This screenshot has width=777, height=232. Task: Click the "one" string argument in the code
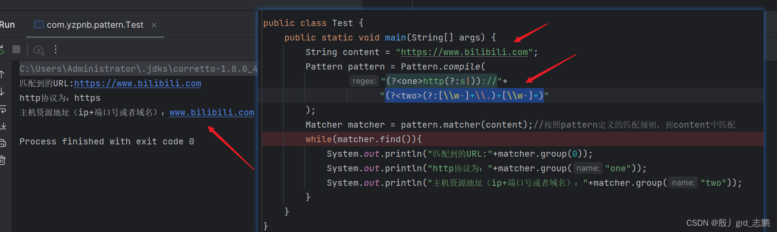tap(618, 168)
